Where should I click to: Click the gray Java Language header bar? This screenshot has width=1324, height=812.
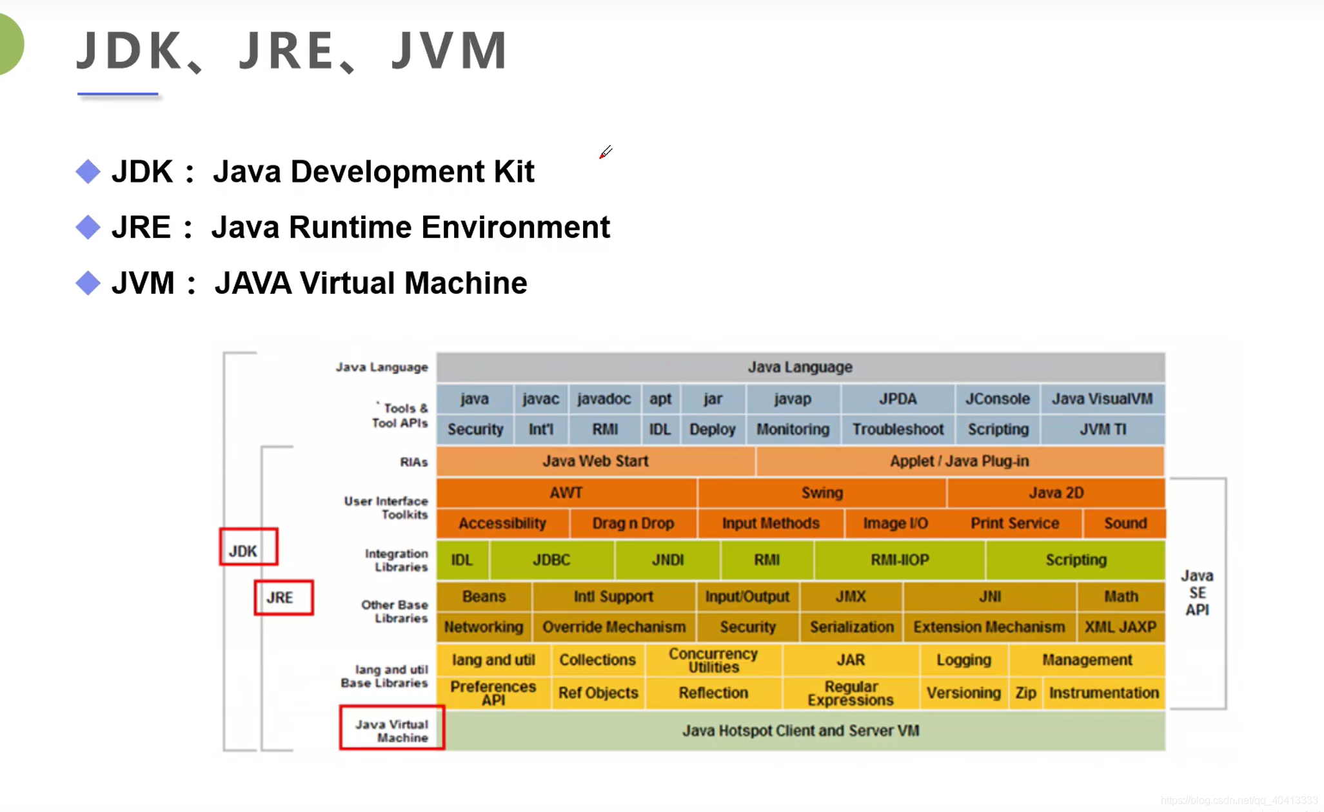tap(800, 367)
